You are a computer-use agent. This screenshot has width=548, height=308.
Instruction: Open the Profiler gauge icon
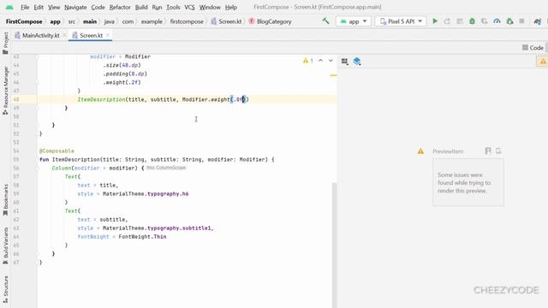coord(497,21)
